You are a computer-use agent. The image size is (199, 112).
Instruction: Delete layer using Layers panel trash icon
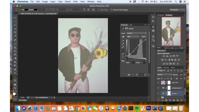(181, 100)
